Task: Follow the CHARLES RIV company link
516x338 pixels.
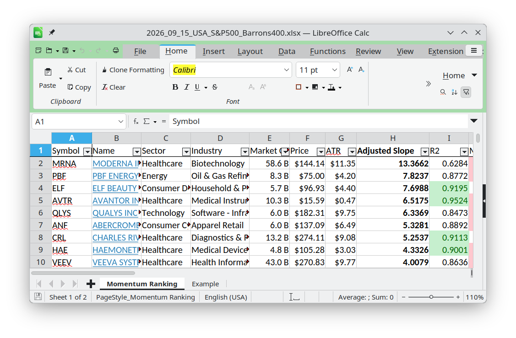Action: [x=115, y=237]
